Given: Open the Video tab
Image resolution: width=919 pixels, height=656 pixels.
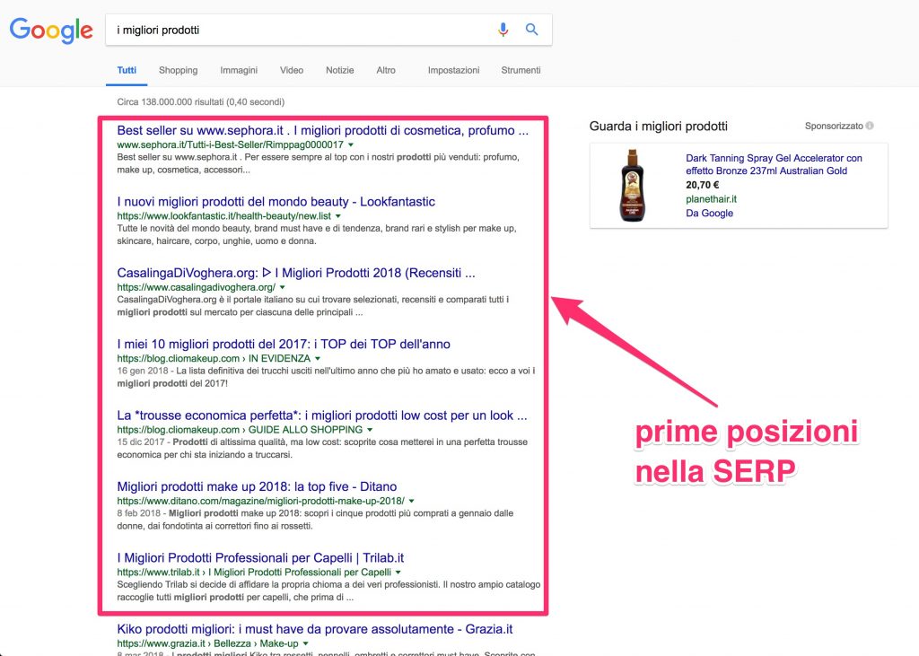Looking at the screenshot, I should (x=292, y=70).
